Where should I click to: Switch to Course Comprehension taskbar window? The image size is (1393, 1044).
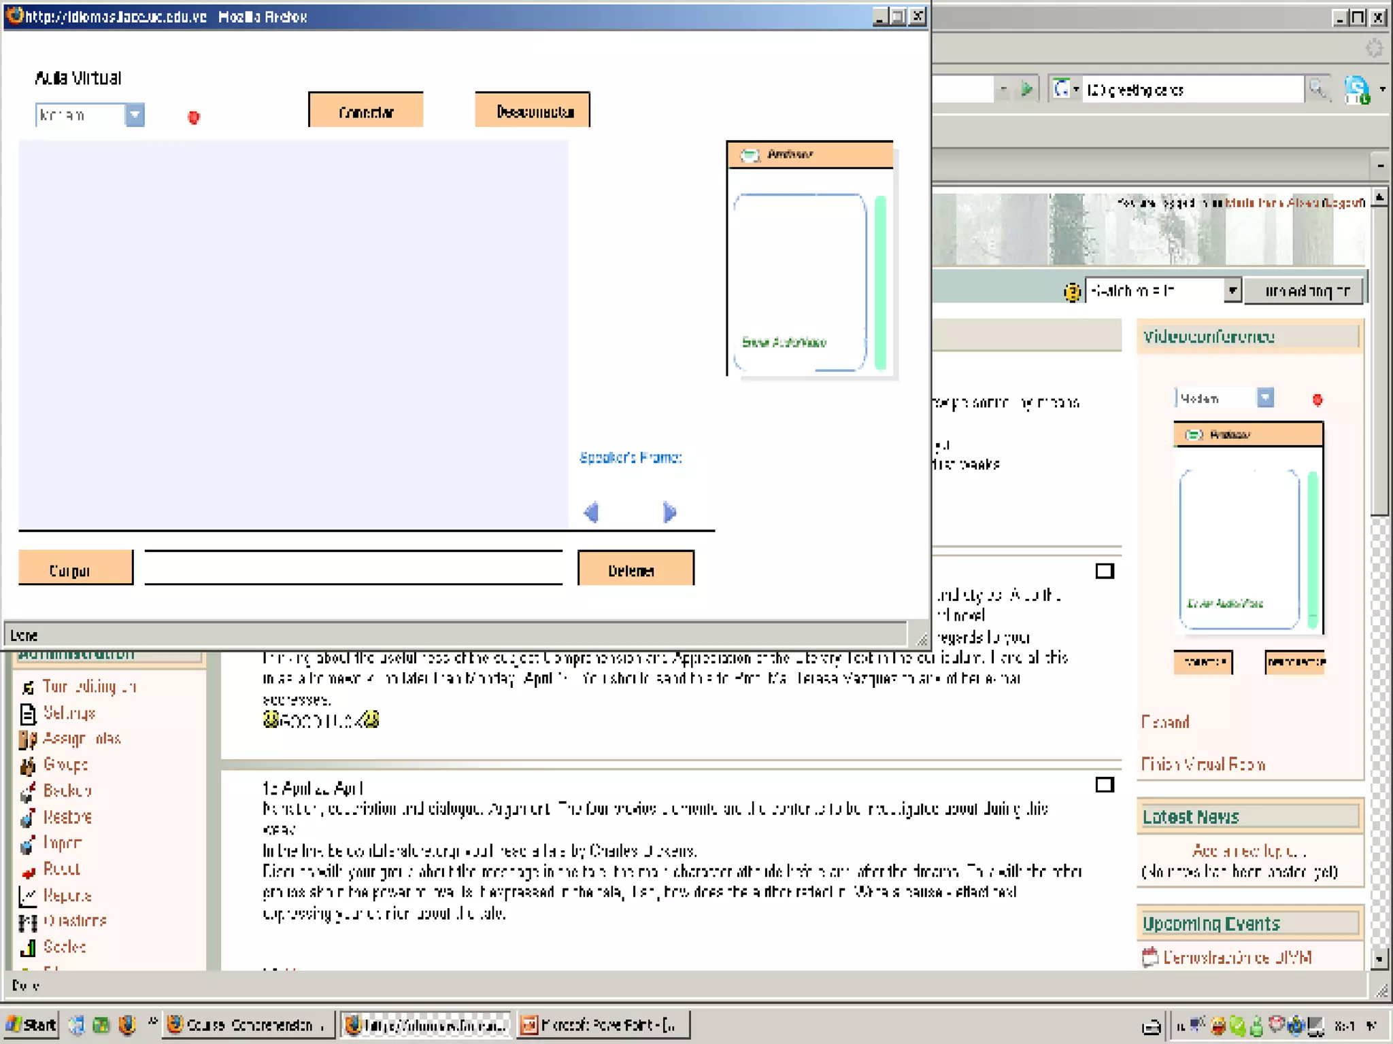tap(248, 1024)
